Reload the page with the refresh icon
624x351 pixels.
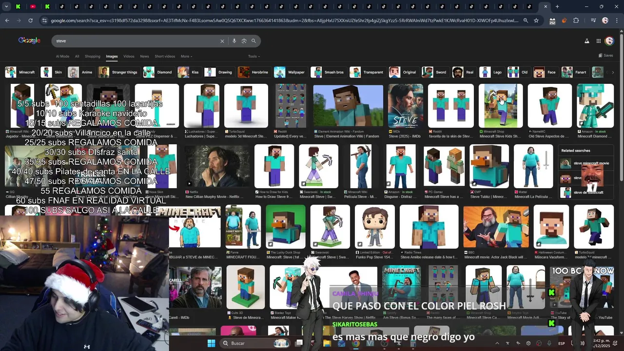30,20
